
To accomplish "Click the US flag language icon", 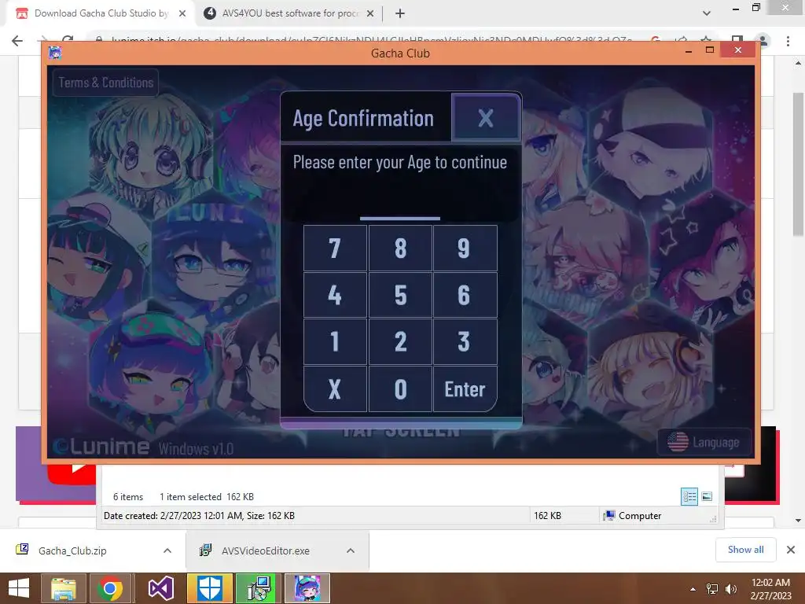I will click(678, 442).
